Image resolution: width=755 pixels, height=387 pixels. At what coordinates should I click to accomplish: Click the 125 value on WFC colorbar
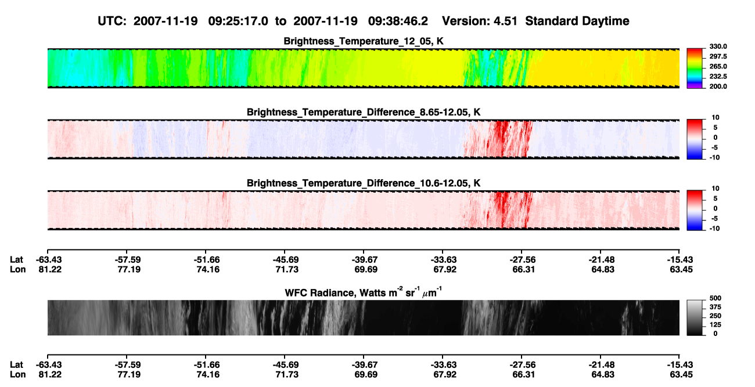click(716, 324)
